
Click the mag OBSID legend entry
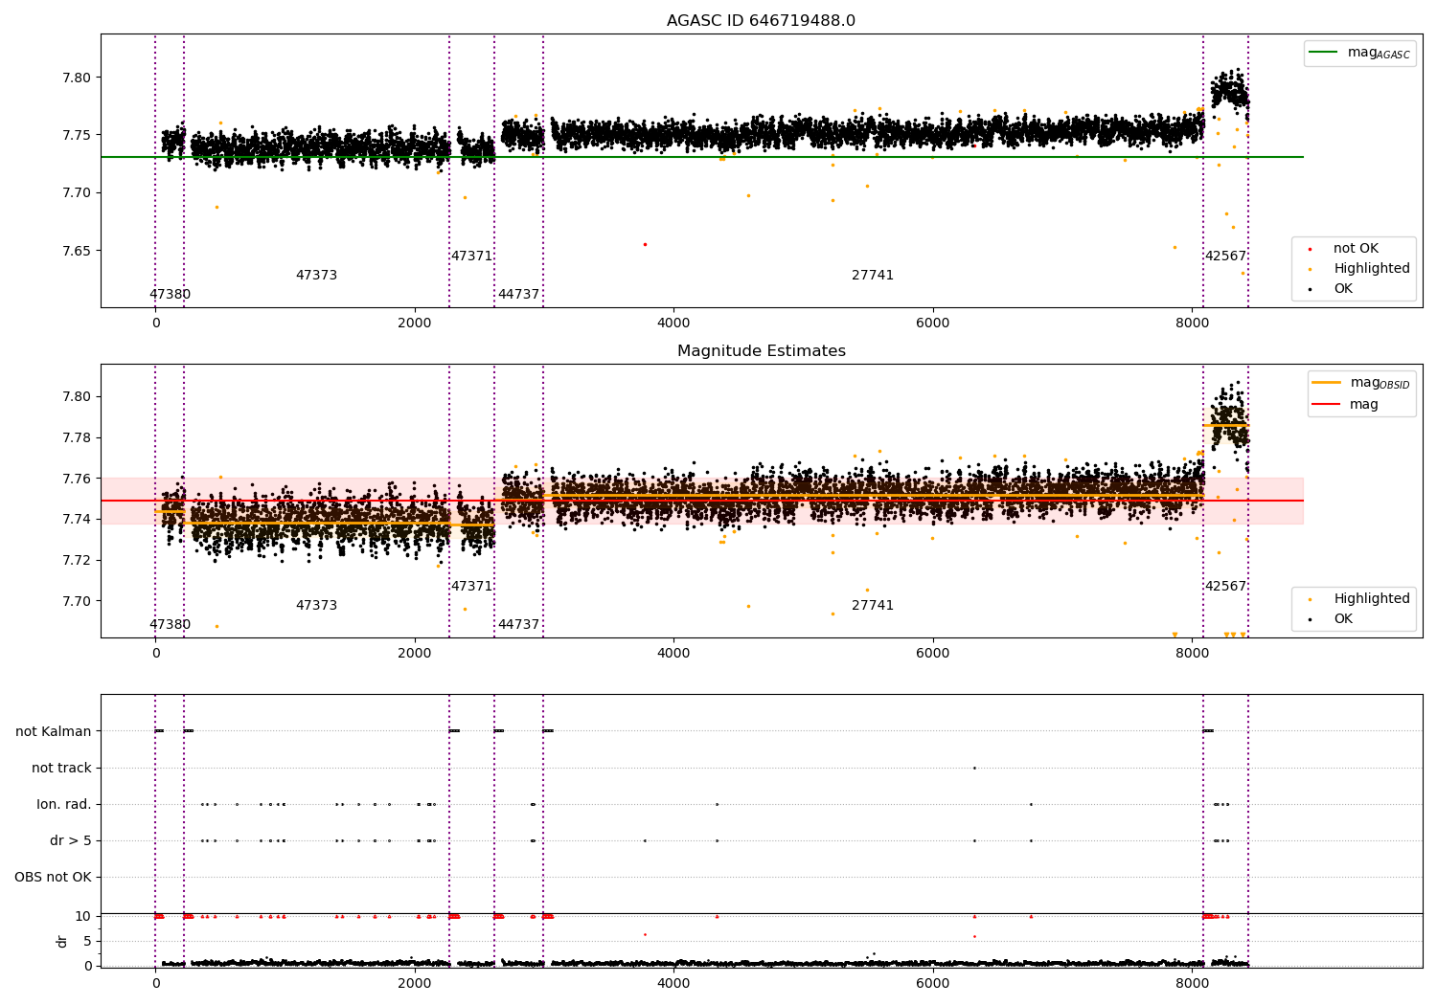pos(1359,383)
